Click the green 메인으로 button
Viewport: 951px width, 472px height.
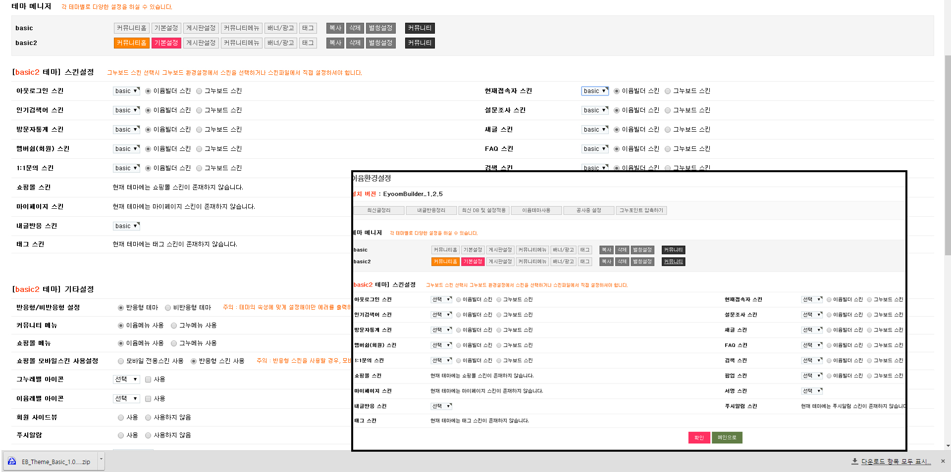click(727, 437)
